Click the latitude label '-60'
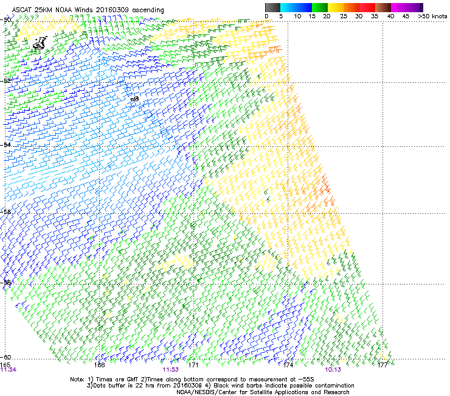 coord(5,357)
